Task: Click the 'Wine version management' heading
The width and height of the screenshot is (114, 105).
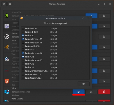Action: click(55, 23)
